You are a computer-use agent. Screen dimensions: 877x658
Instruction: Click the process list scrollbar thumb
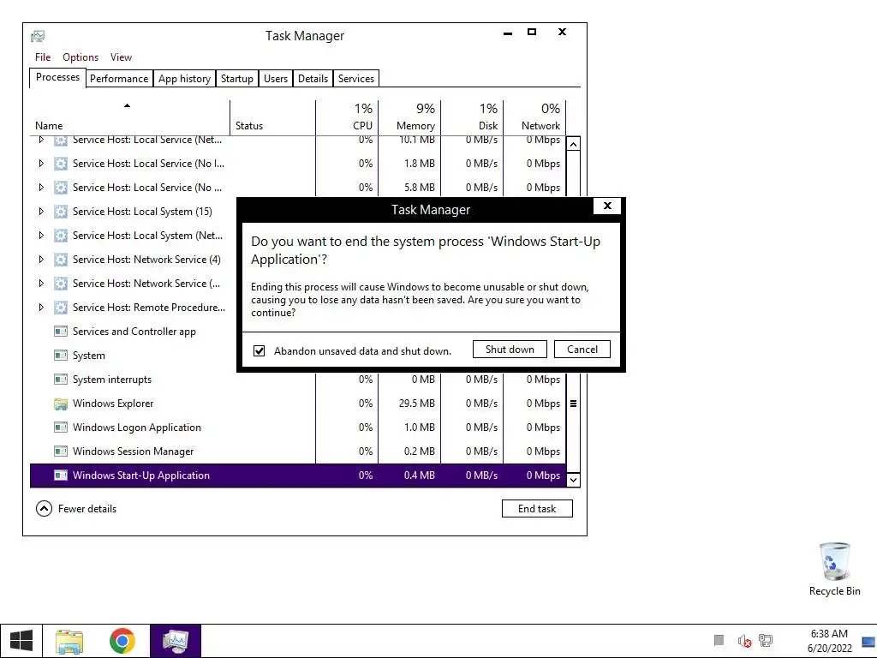coord(573,404)
